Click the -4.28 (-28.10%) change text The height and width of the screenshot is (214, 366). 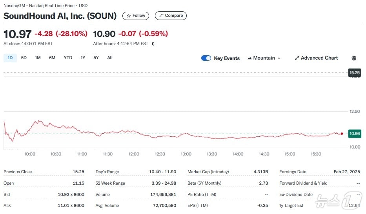[61, 34]
